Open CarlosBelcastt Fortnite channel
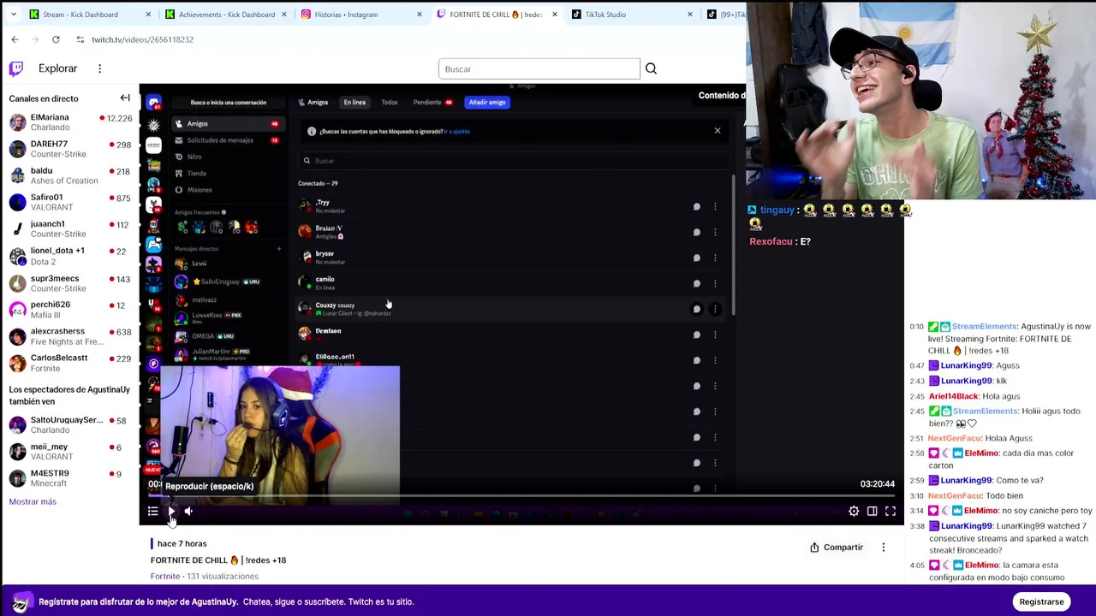 (x=68, y=363)
